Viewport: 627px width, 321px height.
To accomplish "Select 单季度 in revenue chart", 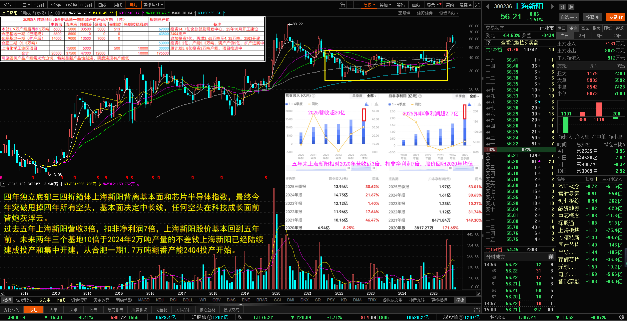I will coord(357,96).
